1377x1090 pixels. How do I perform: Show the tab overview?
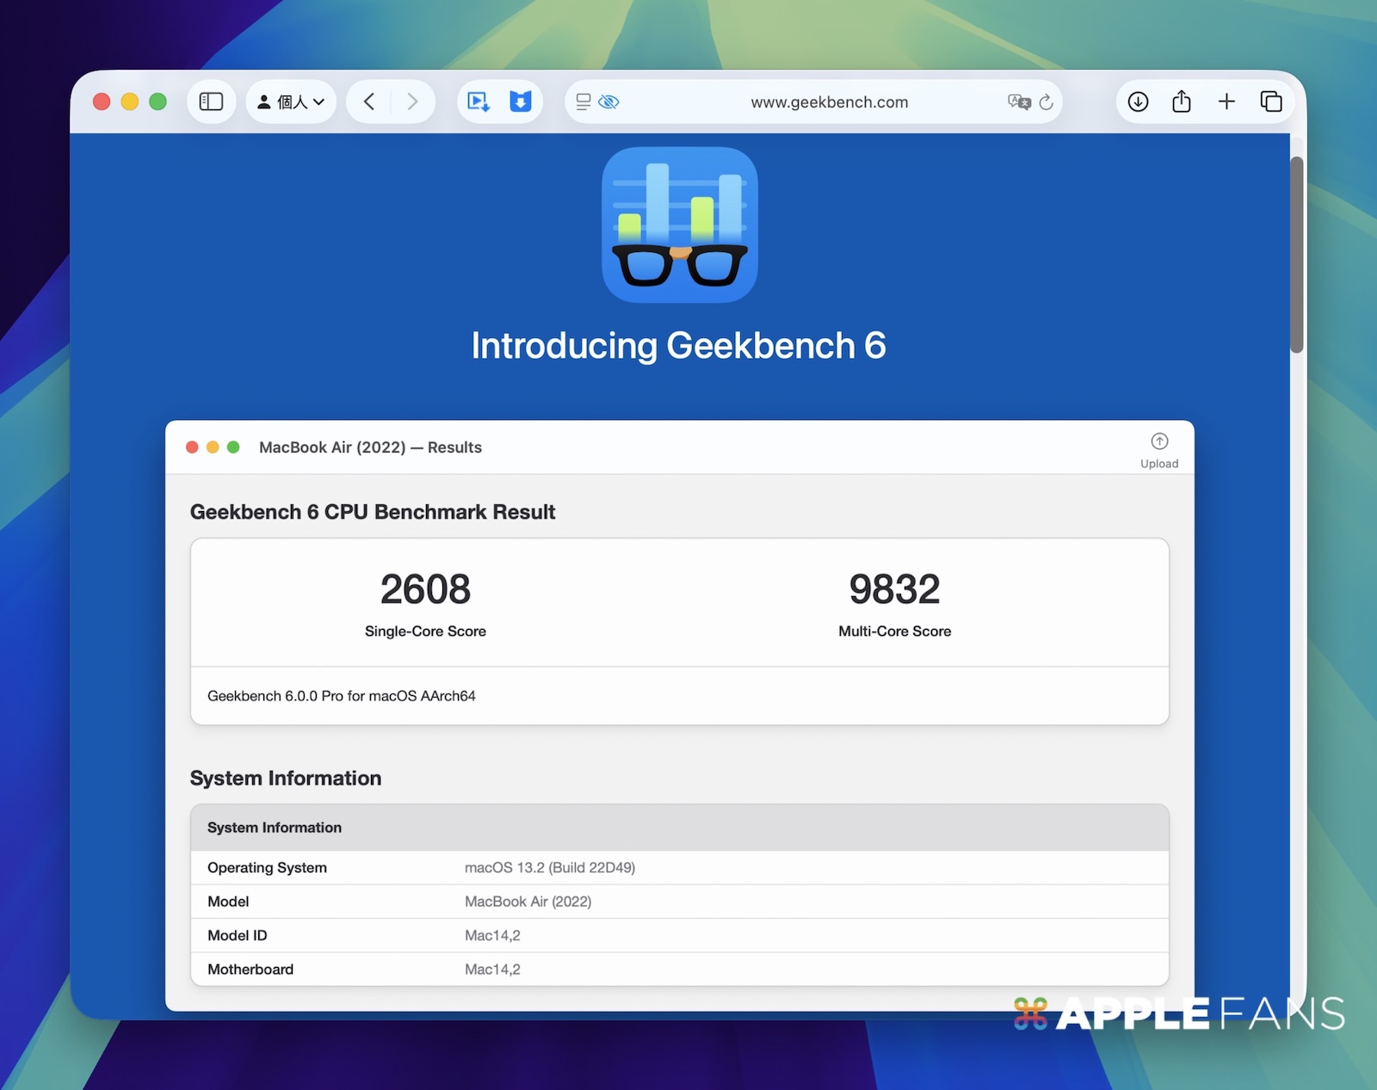(1271, 102)
